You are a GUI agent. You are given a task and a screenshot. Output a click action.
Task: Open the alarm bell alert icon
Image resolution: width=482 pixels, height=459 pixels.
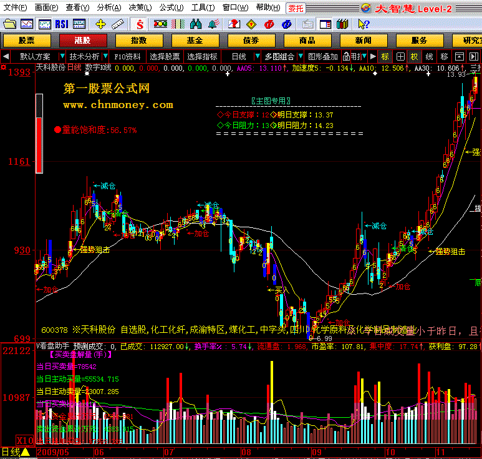coord(214,24)
